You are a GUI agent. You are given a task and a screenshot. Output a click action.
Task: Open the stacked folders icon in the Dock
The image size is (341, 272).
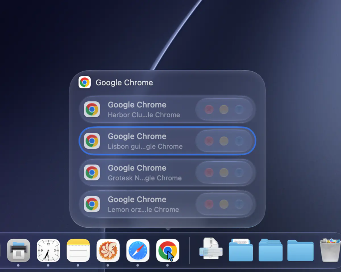pyautogui.click(x=271, y=250)
